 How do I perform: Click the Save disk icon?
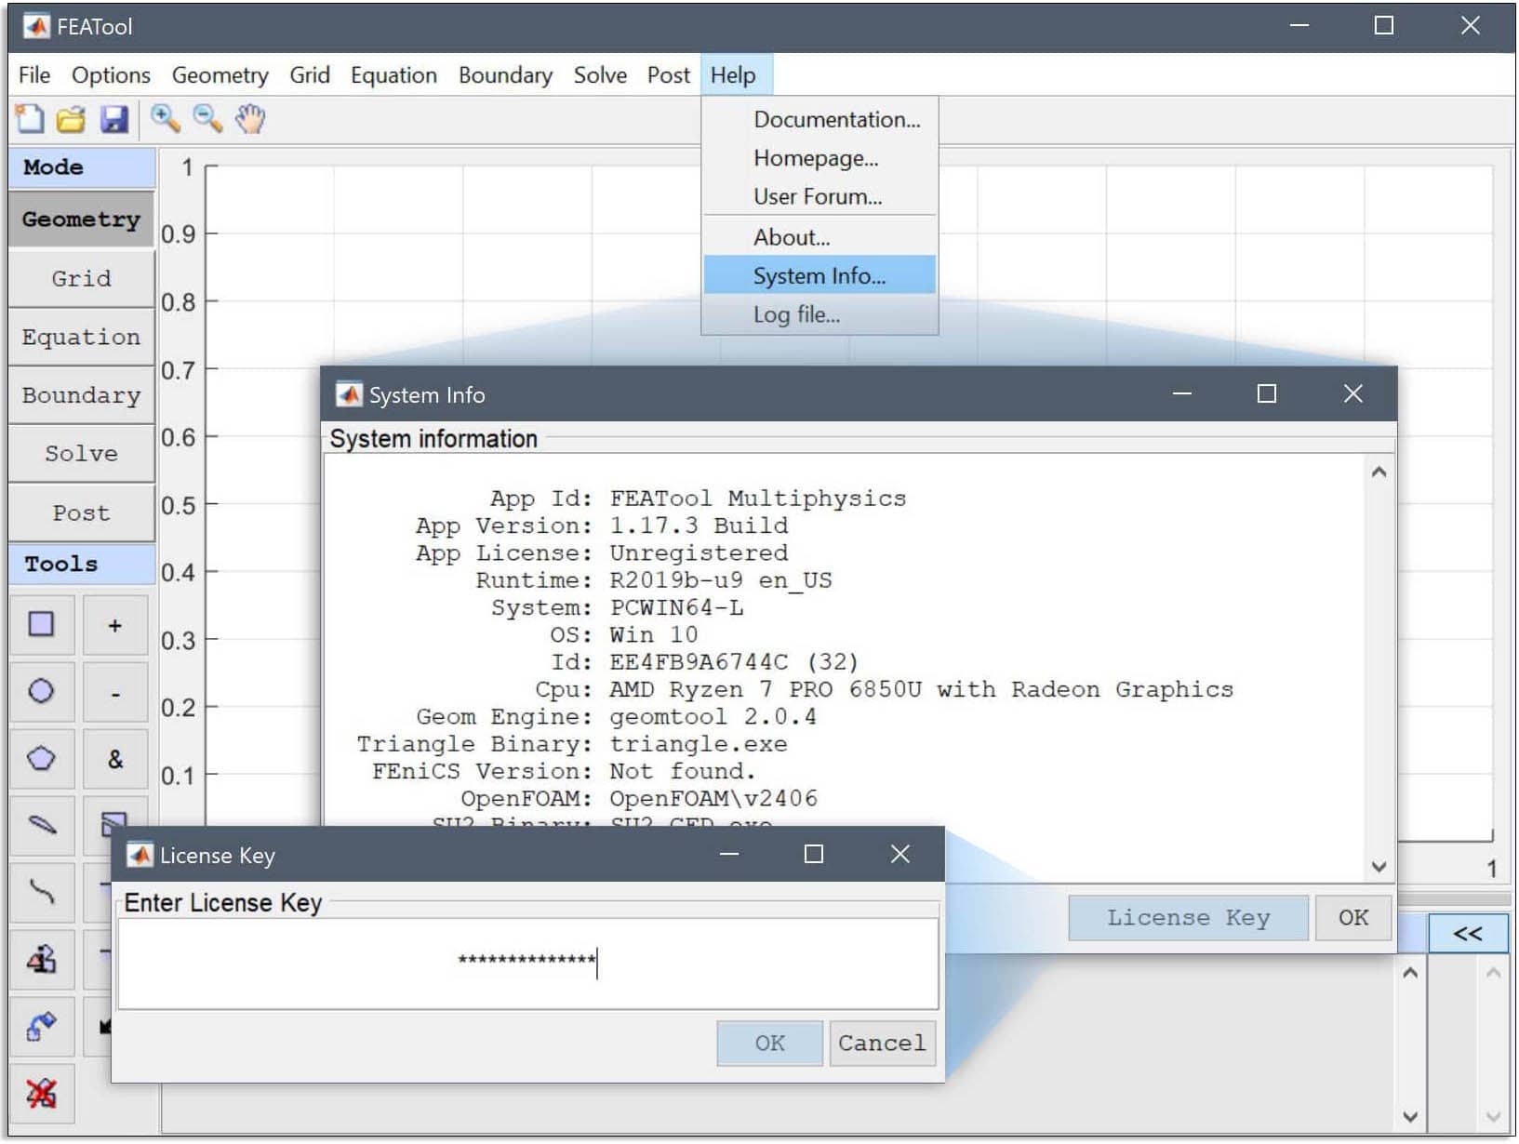[113, 119]
